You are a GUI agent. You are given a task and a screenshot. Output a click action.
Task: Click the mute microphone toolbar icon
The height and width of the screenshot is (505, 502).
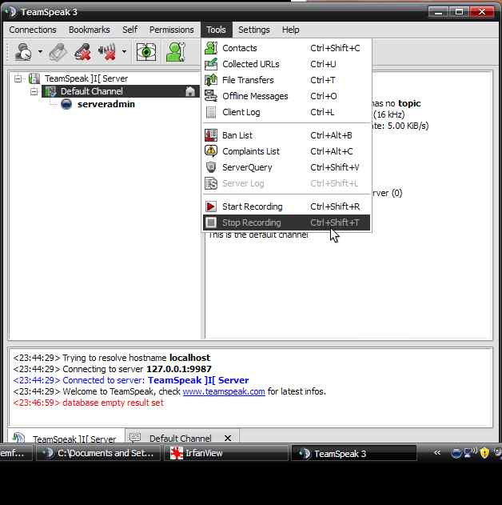tap(82, 52)
